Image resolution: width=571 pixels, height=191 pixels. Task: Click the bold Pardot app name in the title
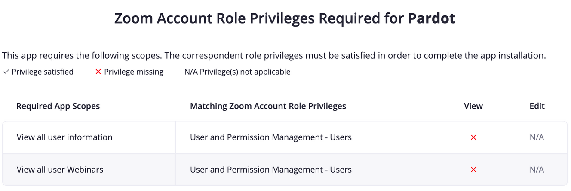(x=431, y=19)
